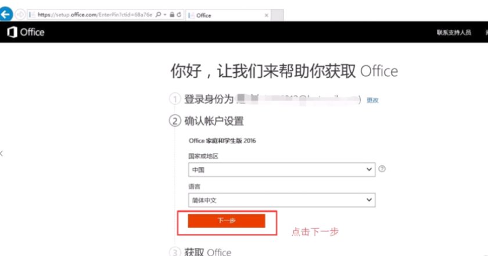Click the refresh icon in address bar

tap(179, 15)
